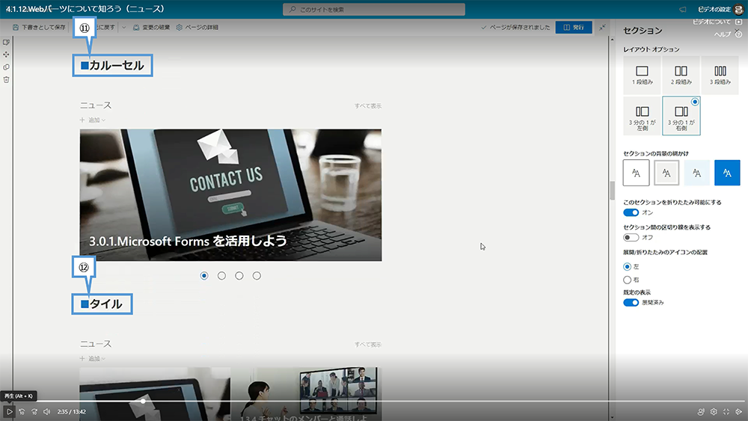Select second carousel dot indicator
Viewport: 748px width, 421px height.
pyautogui.click(x=222, y=276)
